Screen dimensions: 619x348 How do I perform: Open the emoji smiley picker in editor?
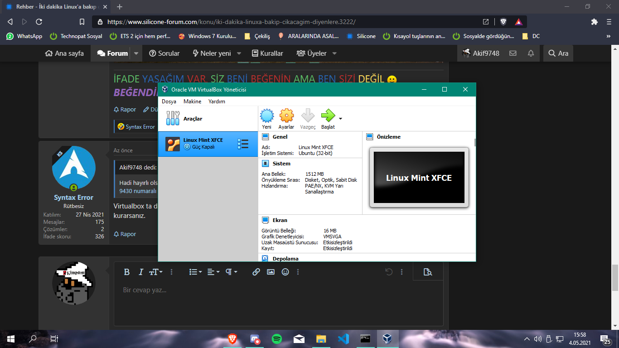pos(285,272)
